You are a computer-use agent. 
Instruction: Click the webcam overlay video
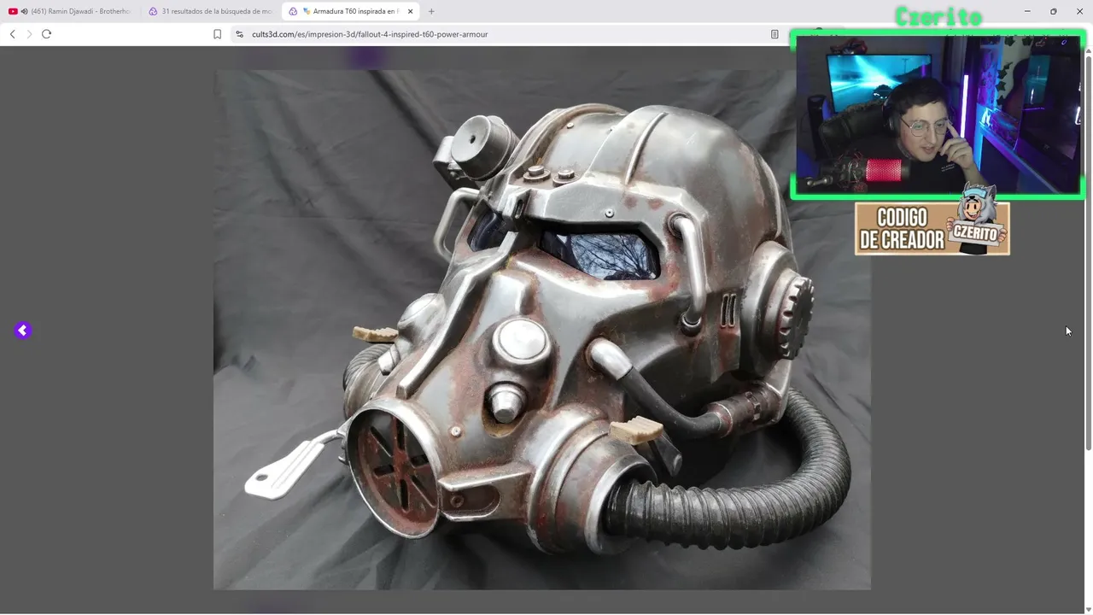[938, 115]
